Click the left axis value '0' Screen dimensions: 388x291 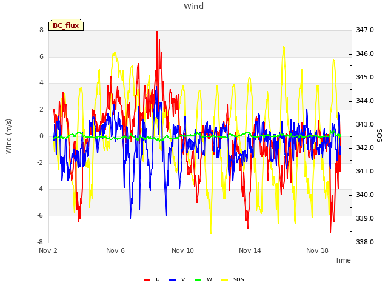pyautogui.click(x=41, y=136)
